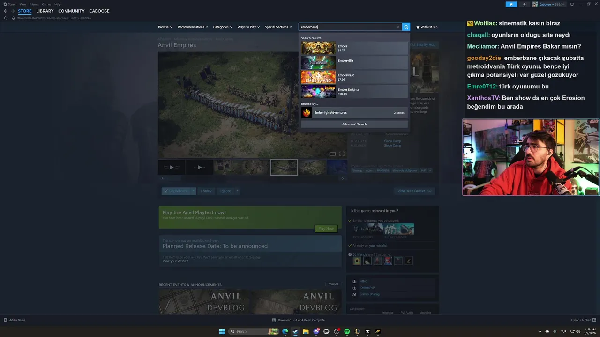Open the Wishlist star link
This screenshot has width=600, height=337.
tap(427, 27)
